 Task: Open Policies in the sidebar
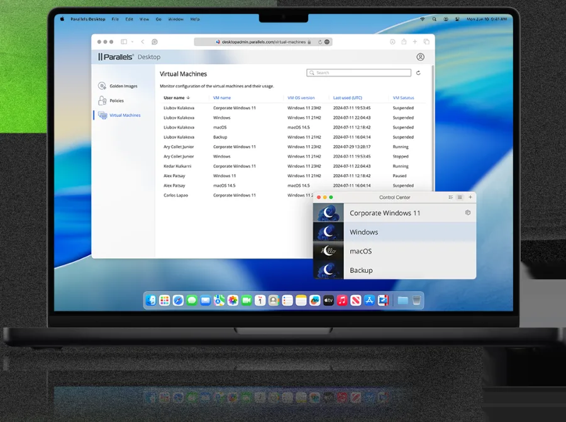(x=111, y=101)
